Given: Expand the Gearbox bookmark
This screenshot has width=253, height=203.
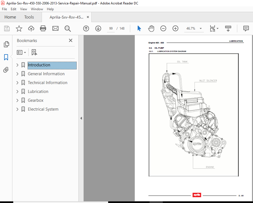Looking at the screenshot, I should pos(17,100).
